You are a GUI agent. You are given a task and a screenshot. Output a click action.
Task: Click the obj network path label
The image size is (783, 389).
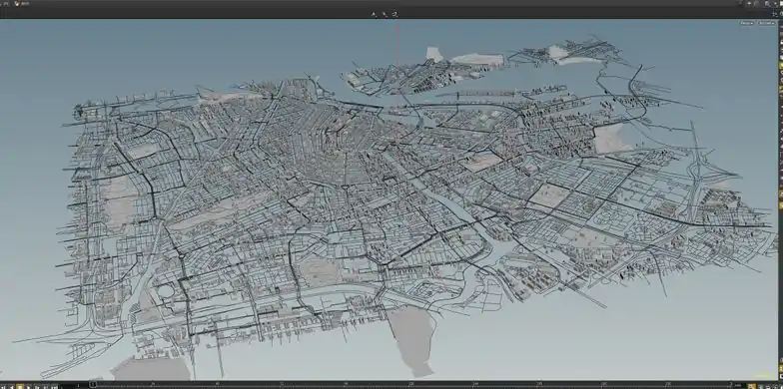(x=22, y=4)
